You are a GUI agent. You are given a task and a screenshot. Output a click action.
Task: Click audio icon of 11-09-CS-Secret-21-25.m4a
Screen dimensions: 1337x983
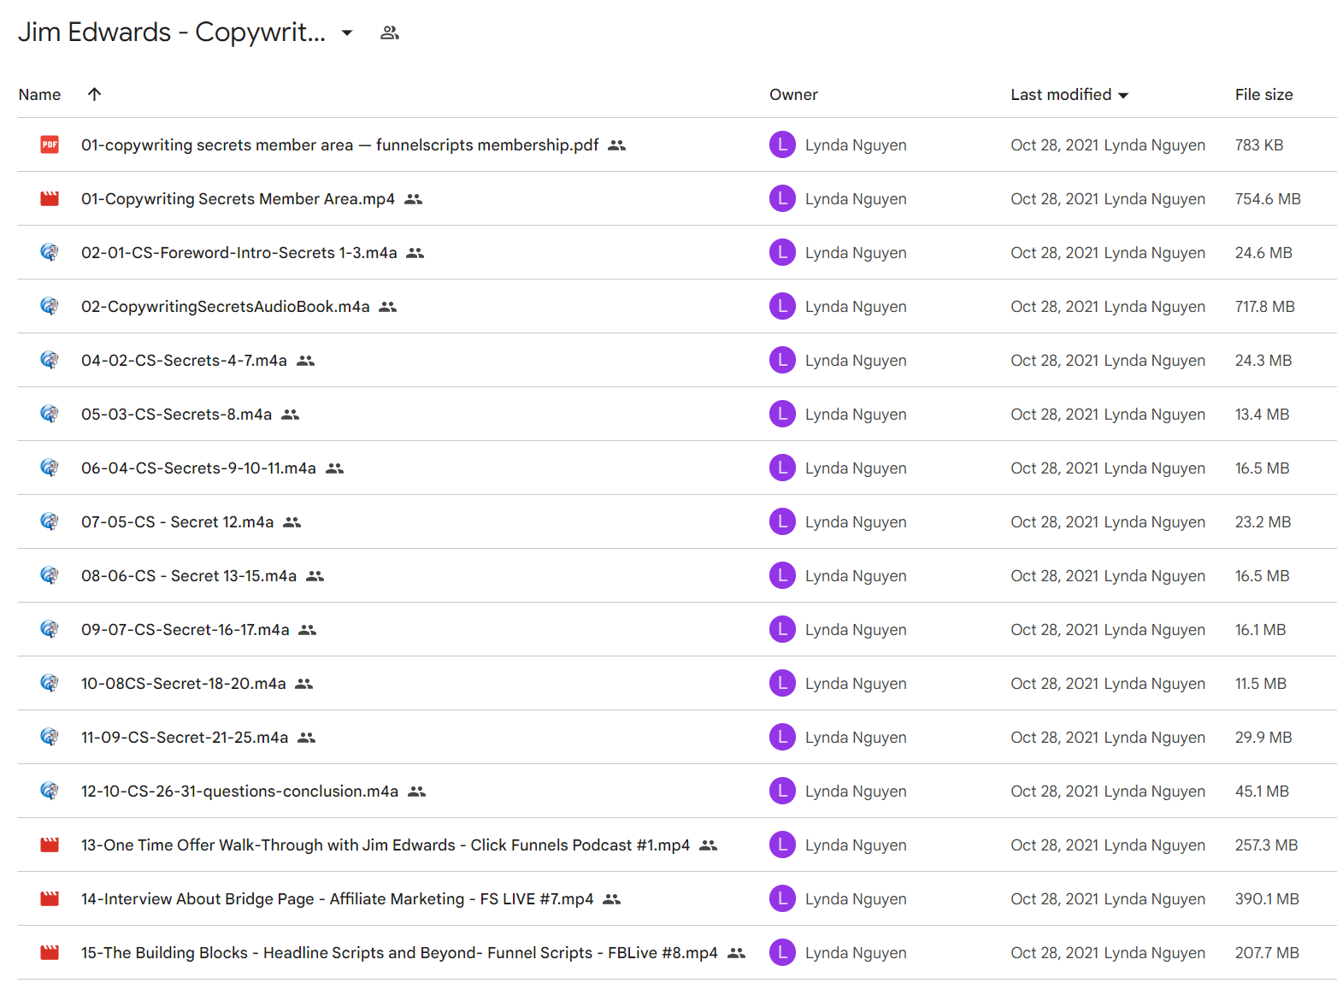[50, 738]
